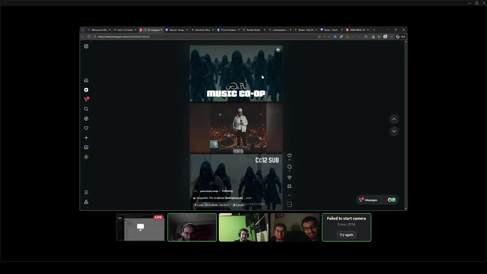Click the Create plus icon in sidebar
The image size is (487, 274).
(86, 138)
